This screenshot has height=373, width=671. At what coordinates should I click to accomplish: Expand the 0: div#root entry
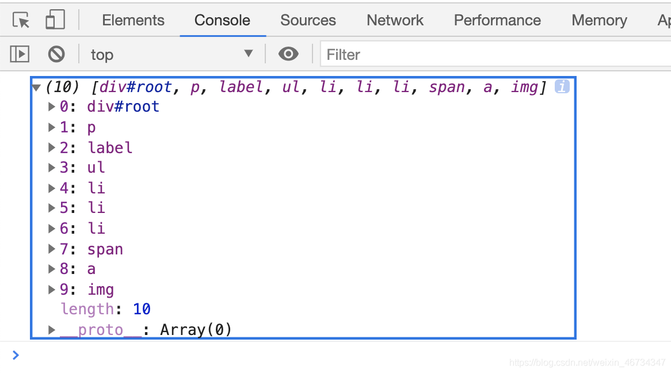click(51, 106)
